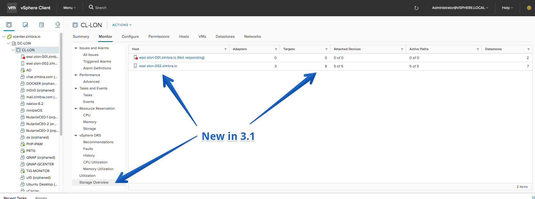Switch to the Permissions tab
Image resolution: width=535 pixels, height=199 pixels.
coord(159,37)
